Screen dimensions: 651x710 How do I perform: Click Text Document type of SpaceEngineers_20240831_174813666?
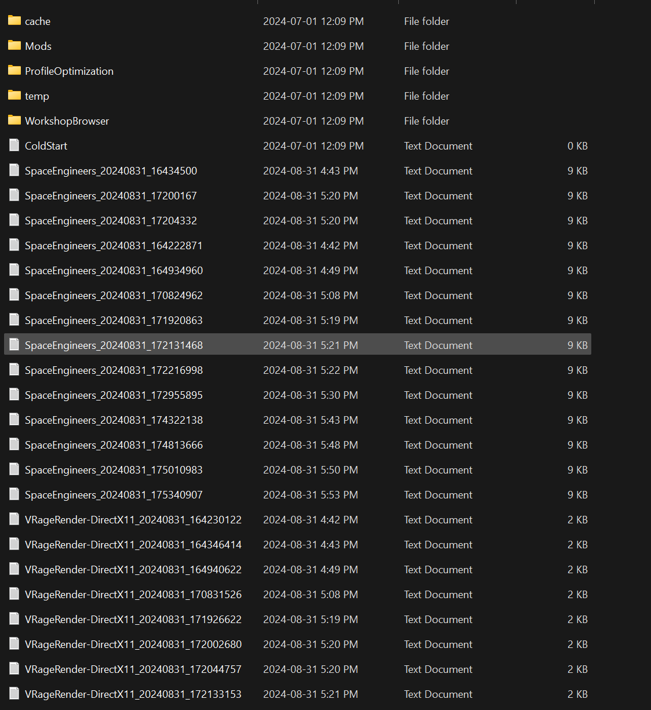point(438,445)
